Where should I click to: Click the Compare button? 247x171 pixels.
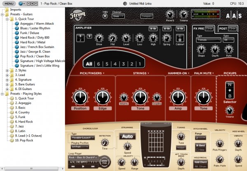(147, 16)
